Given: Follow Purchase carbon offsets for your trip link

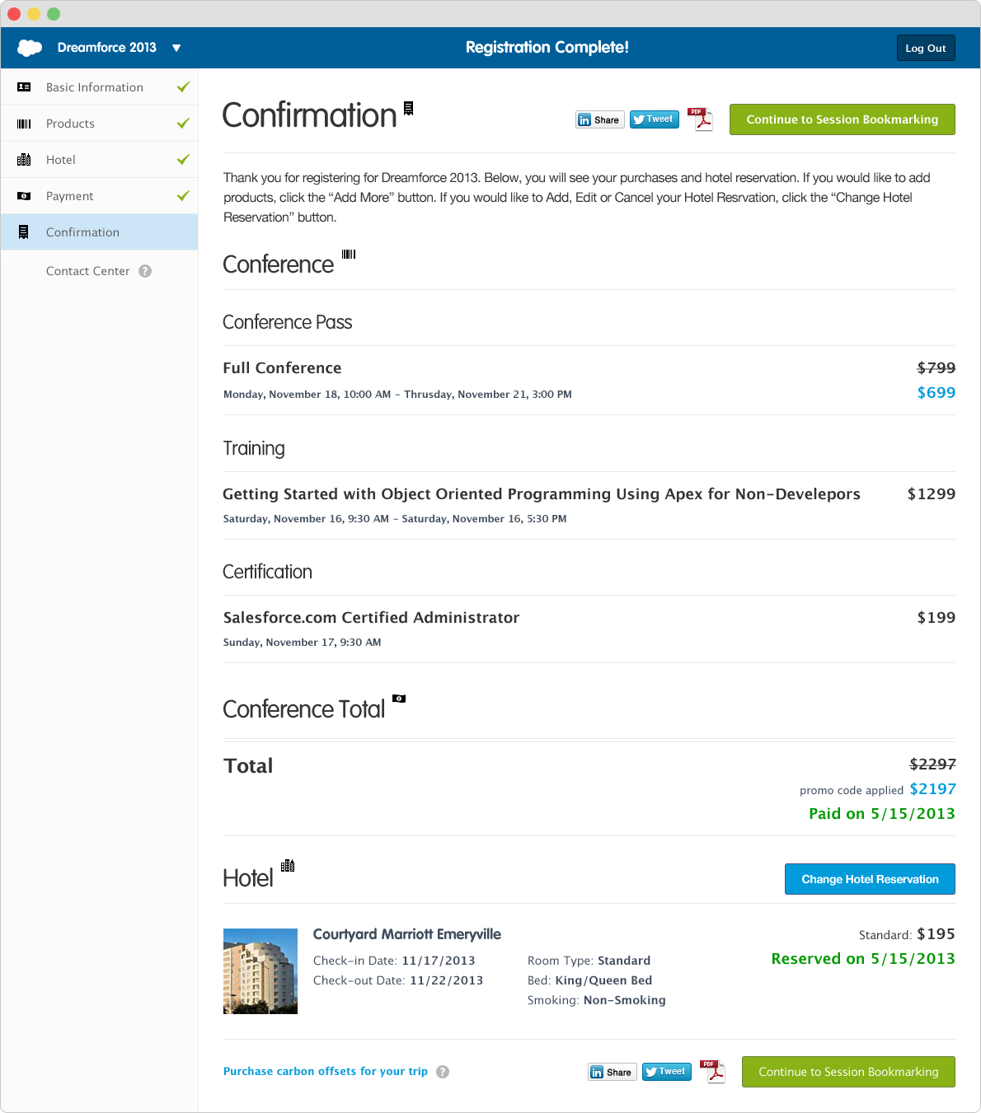Looking at the screenshot, I should [326, 1072].
